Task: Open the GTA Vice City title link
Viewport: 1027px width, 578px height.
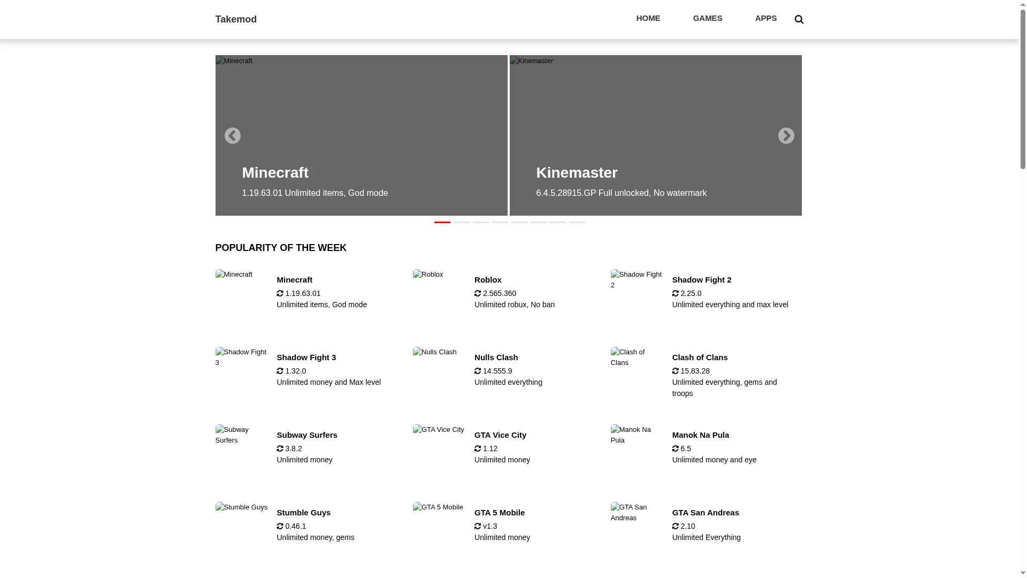Action: (x=501, y=435)
